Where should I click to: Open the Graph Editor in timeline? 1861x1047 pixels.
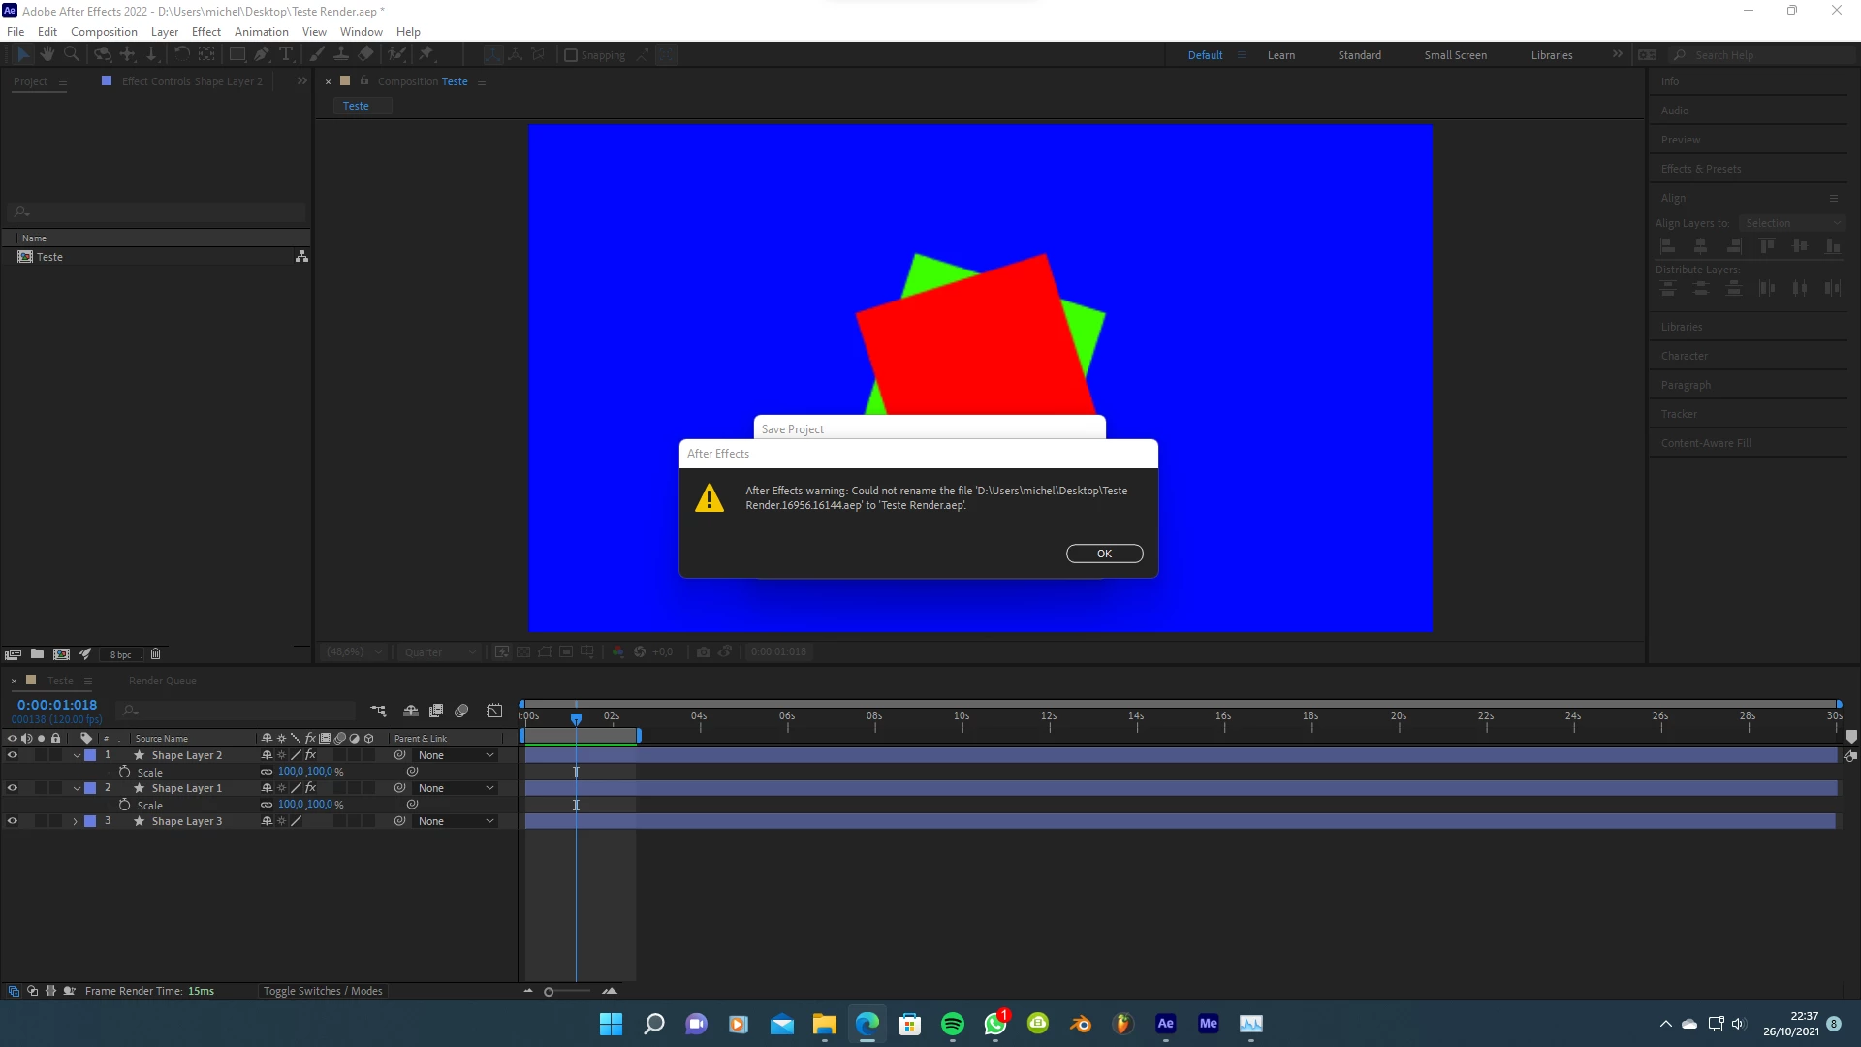tap(494, 711)
